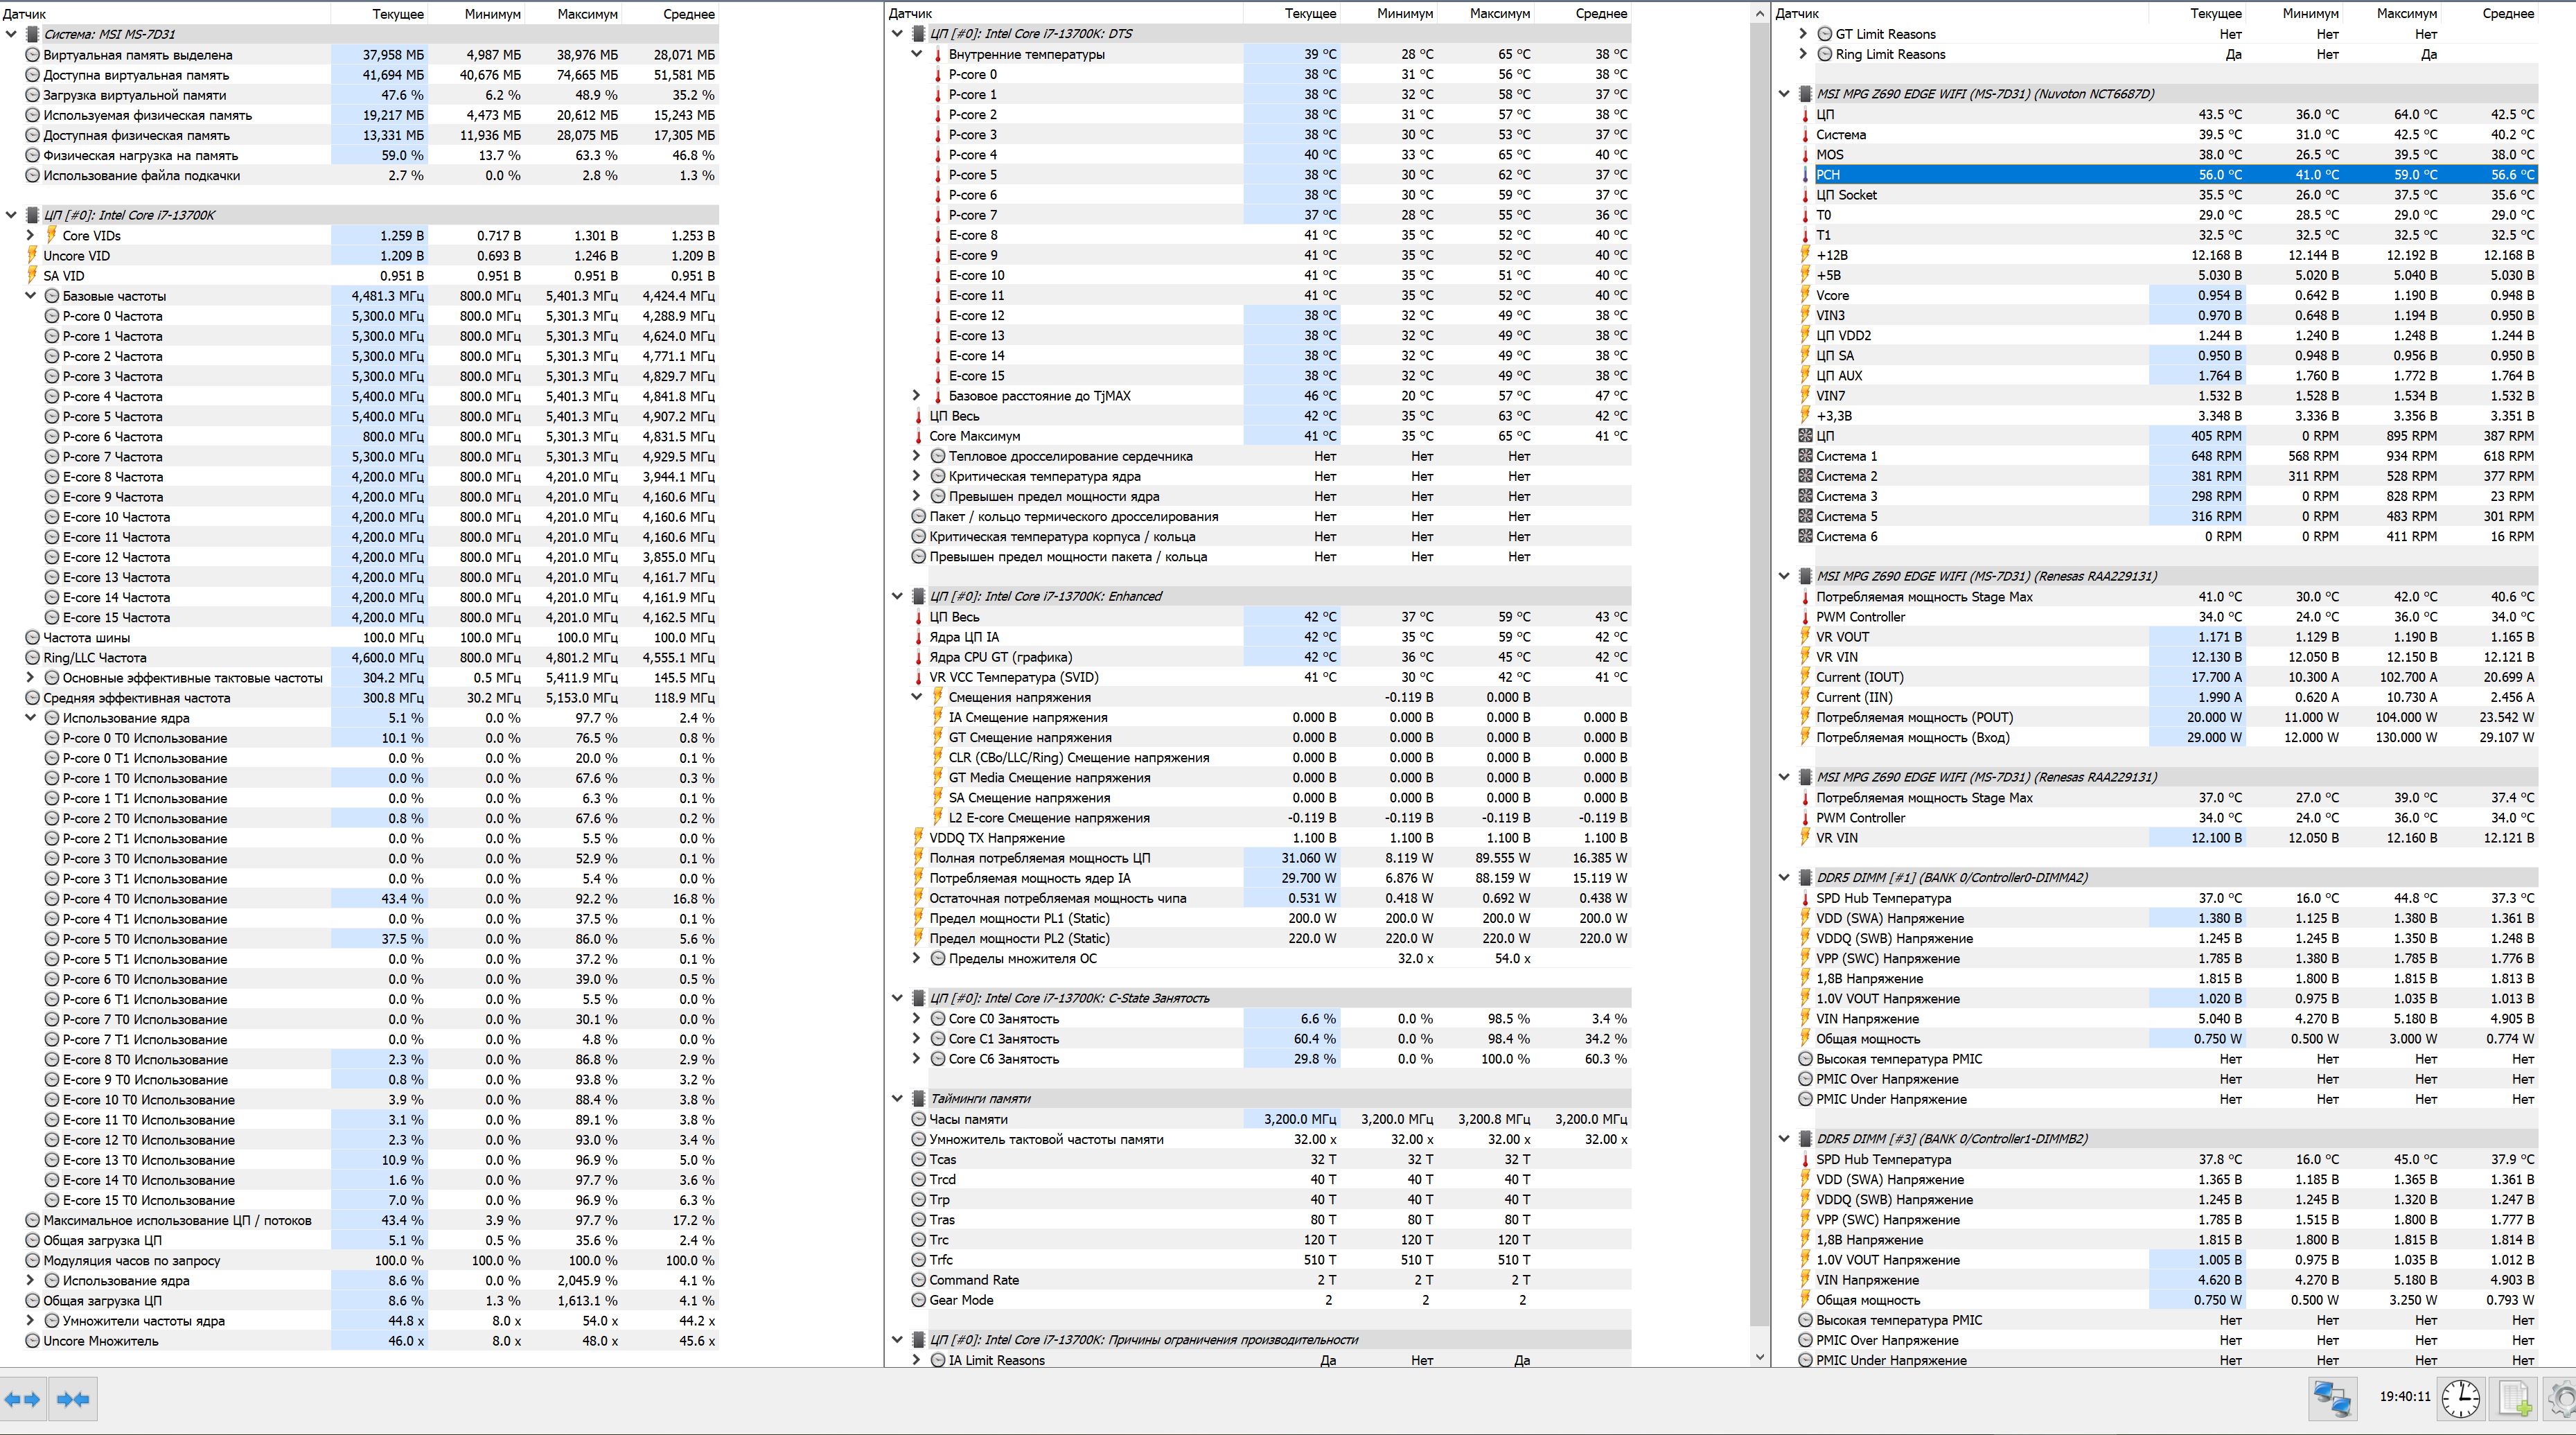Collapse the Базовые частоты group

[x=30, y=296]
